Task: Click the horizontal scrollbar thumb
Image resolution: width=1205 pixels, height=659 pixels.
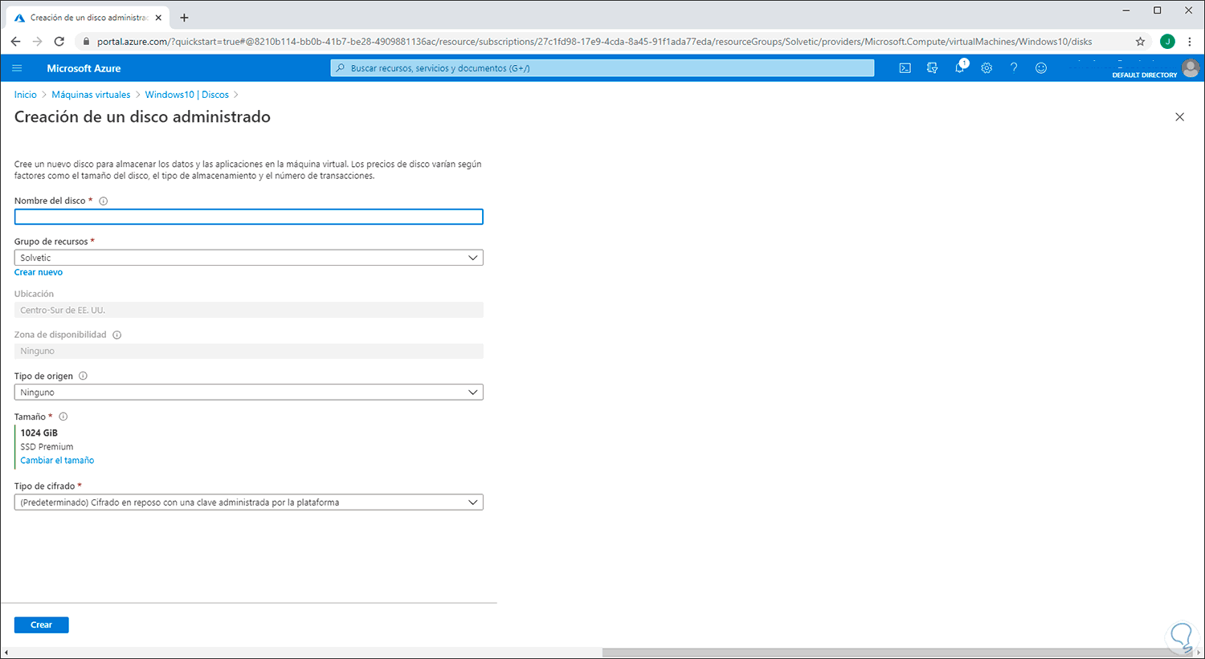Action: (897, 653)
